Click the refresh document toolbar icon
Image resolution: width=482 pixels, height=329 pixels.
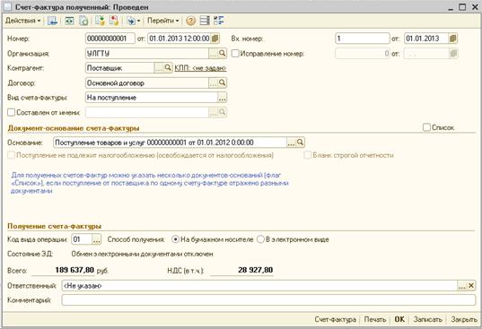click(83, 21)
